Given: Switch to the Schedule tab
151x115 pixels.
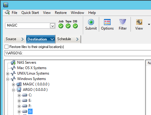Looking at the screenshot, I should pyautogui.click(x=68, y=39).
